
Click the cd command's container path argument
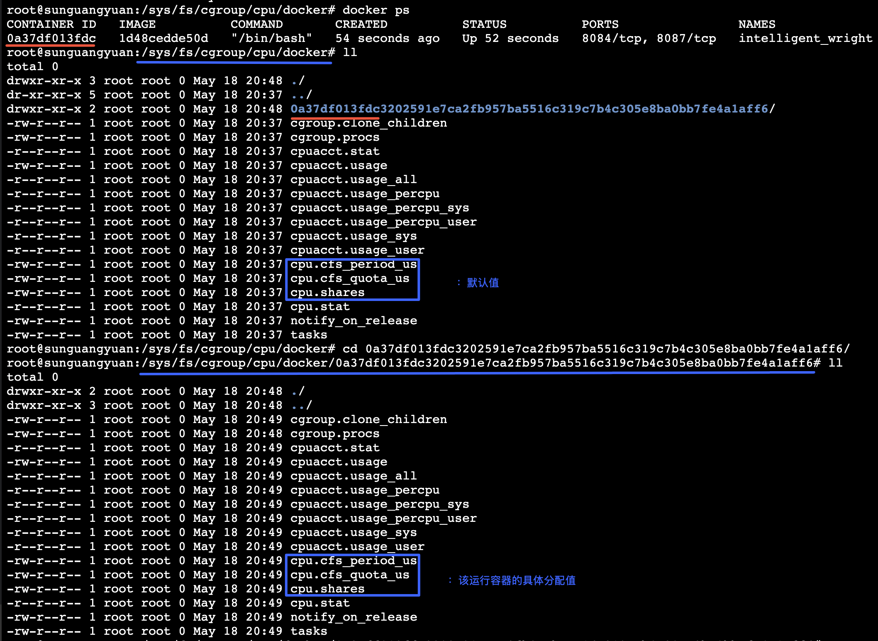tap(607, 349)
